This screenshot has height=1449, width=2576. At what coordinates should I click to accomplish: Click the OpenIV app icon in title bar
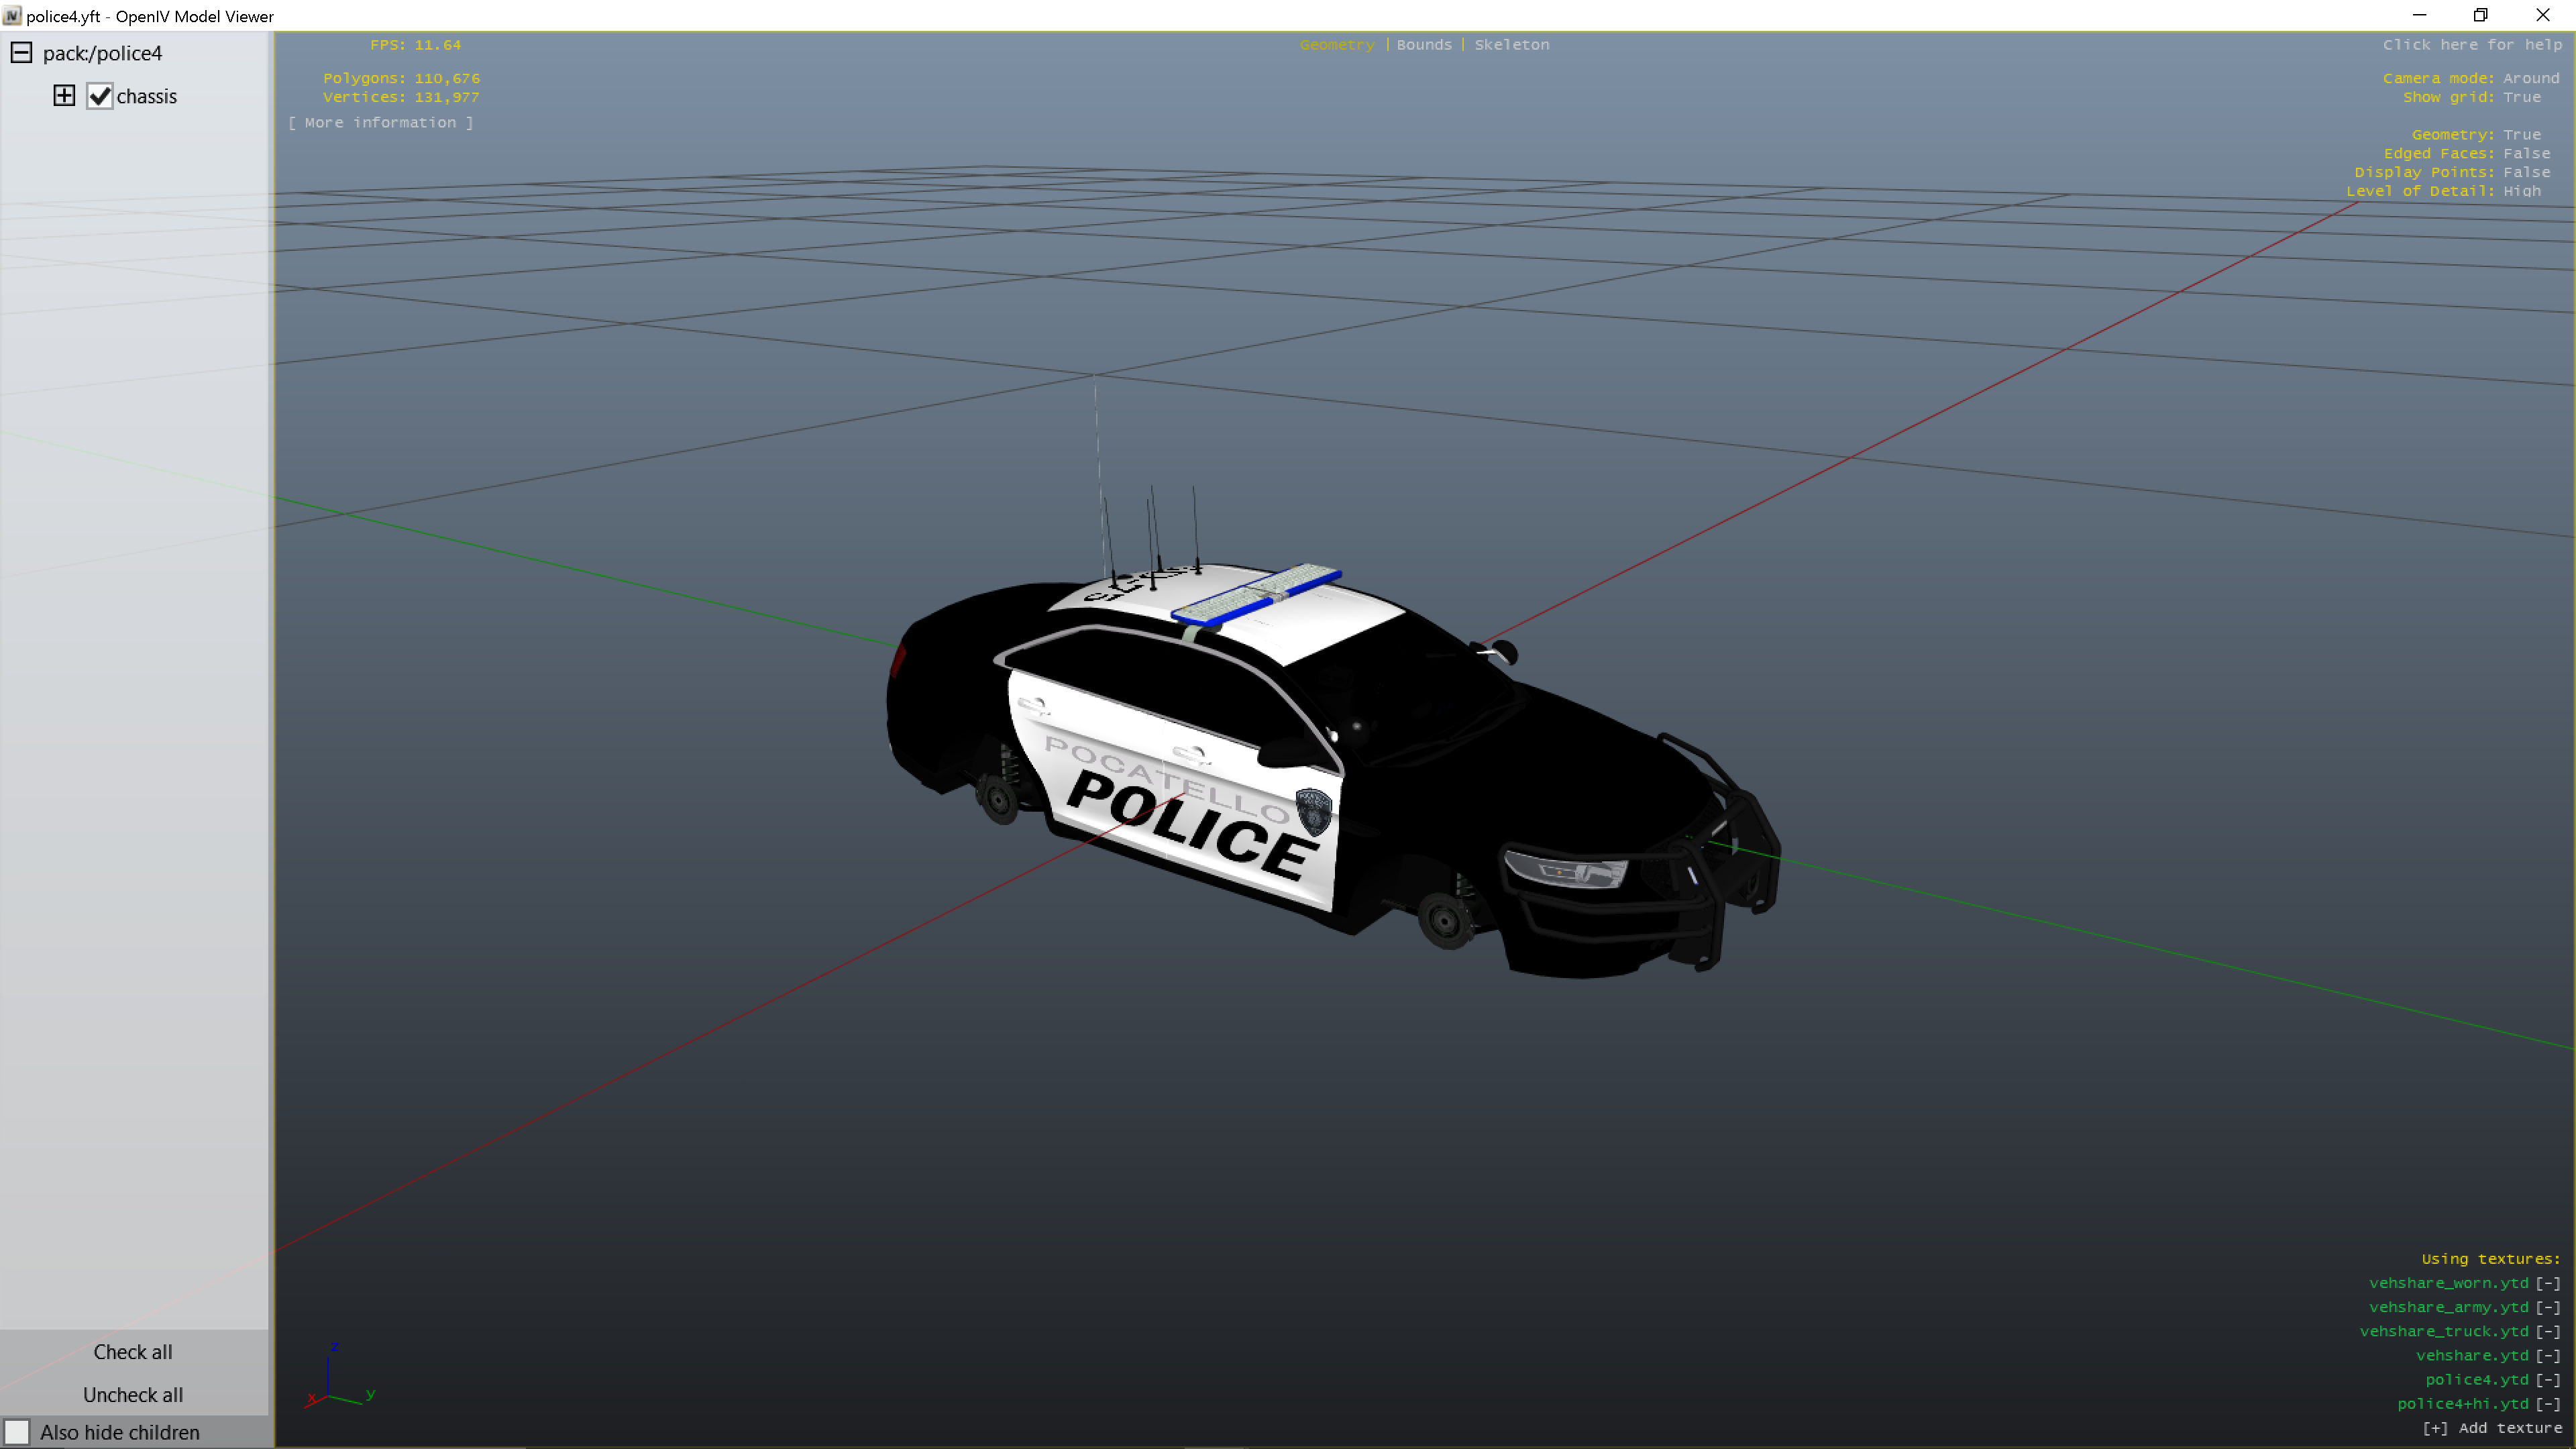click(x=12, y=16)
